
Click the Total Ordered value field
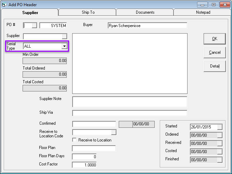coord(45,74)
